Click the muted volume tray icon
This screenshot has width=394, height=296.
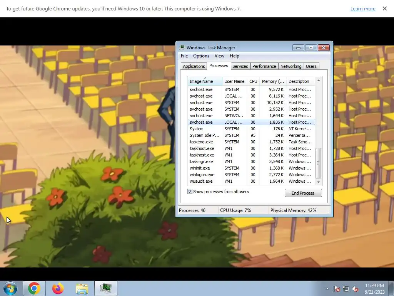pos(355,289)
